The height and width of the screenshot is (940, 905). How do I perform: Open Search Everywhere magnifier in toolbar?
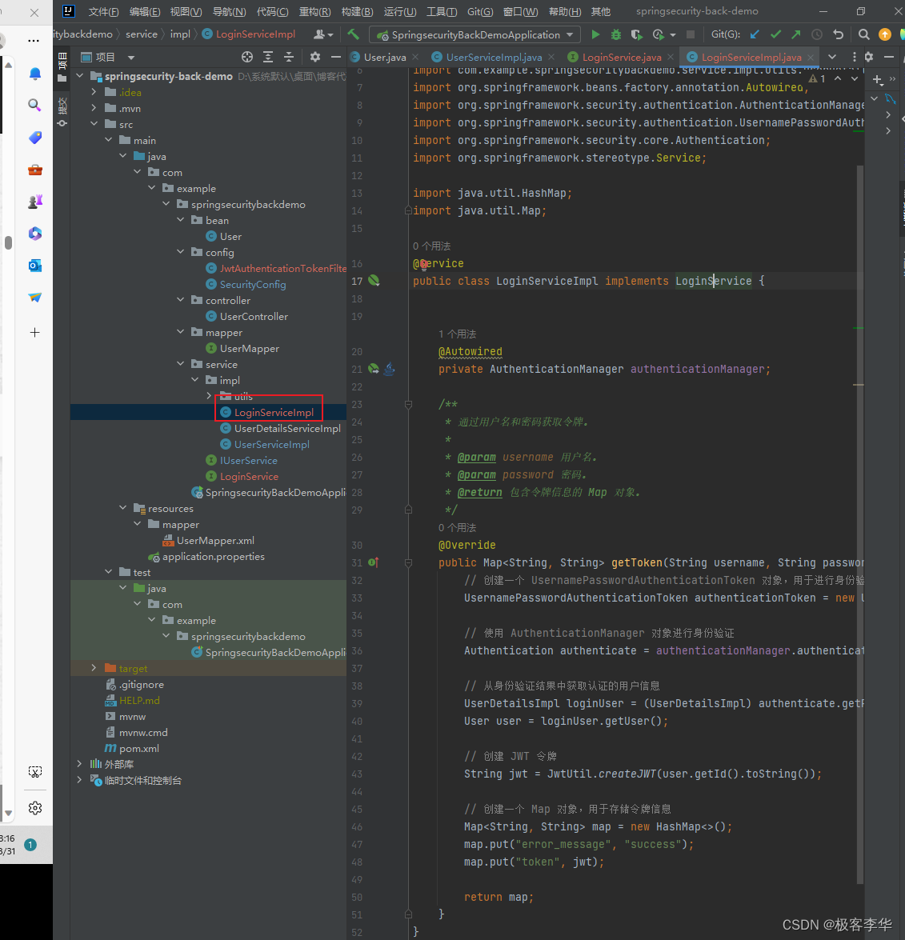pos(864,34)
